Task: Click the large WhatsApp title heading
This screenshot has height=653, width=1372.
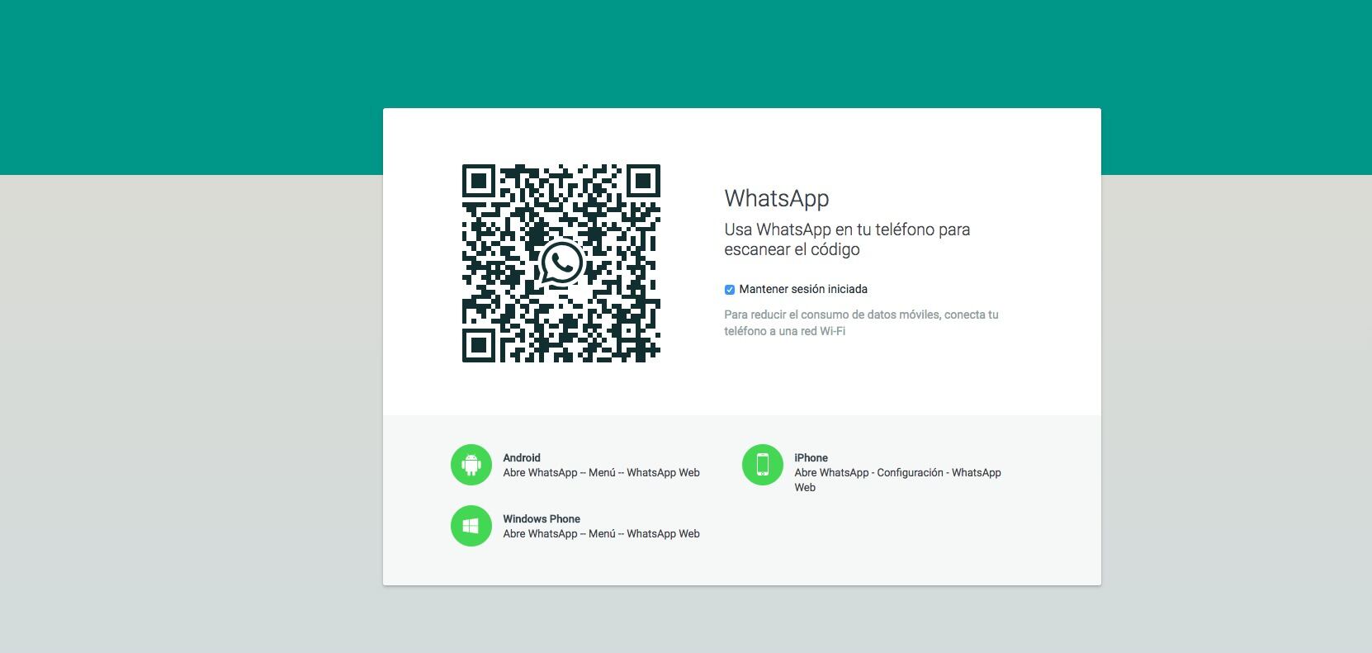Action: pos(776,199)
